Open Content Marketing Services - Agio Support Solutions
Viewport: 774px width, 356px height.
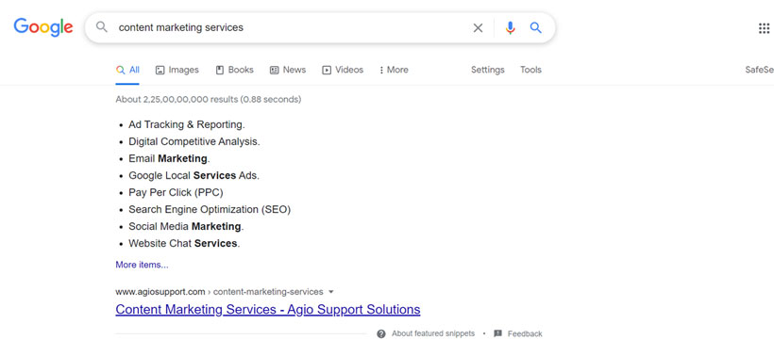click(268, 310)
